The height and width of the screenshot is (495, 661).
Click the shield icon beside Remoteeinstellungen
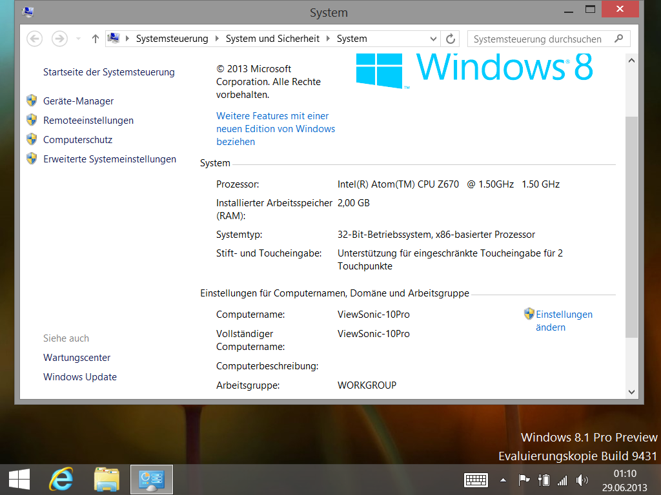point(32,120)
